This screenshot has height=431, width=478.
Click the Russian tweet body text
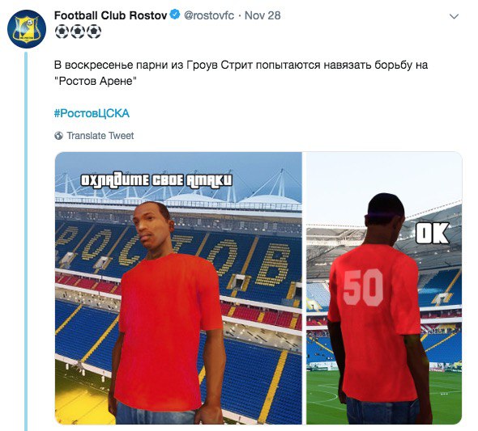click(x=241, y=73)
